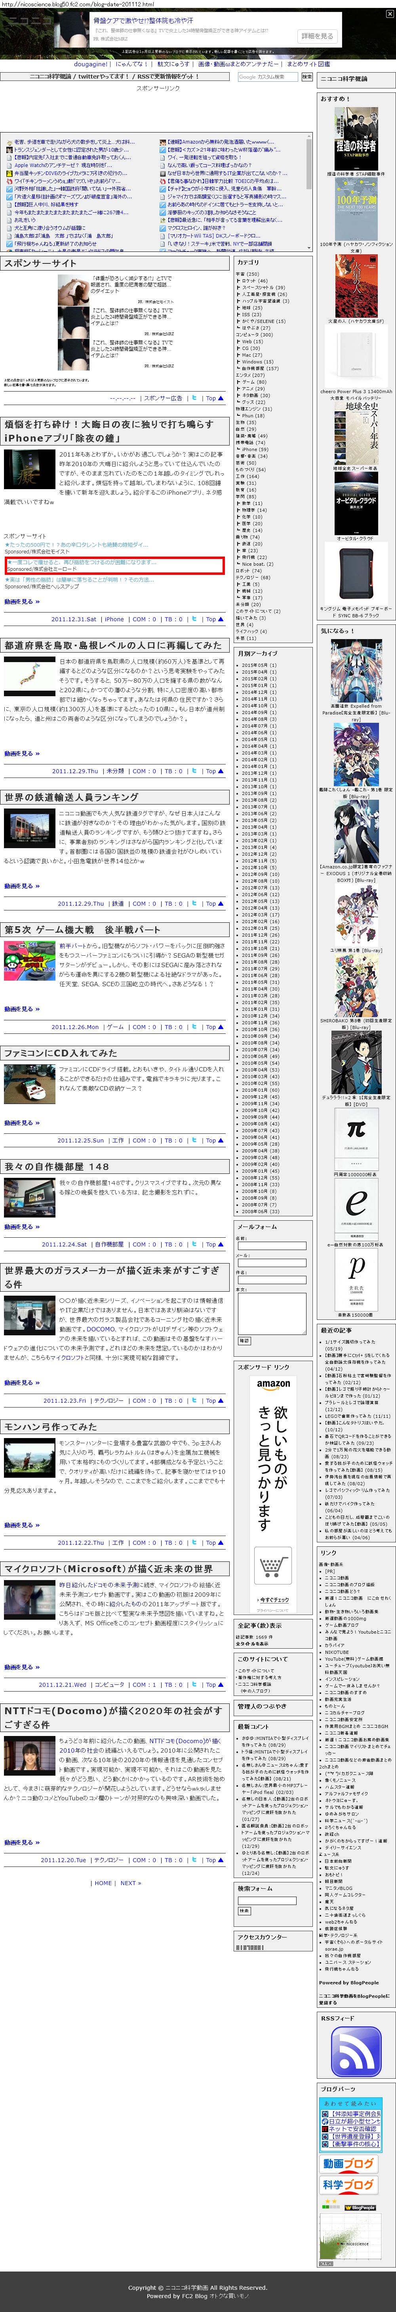Click the 科学ブログ banner badge

pyautogui.click(x=348, y=2185)
